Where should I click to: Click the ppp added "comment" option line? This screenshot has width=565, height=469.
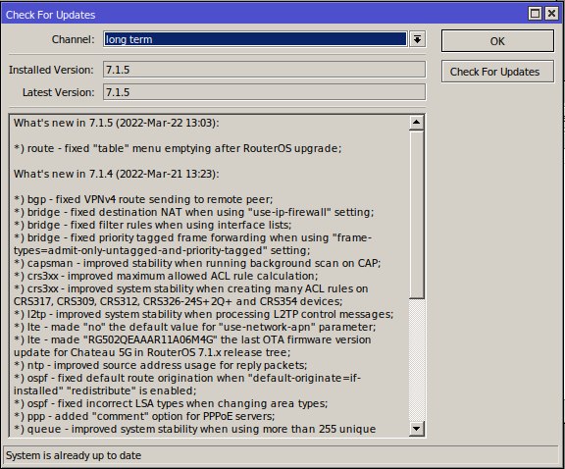pyautogui.click(x=144, y=416)
